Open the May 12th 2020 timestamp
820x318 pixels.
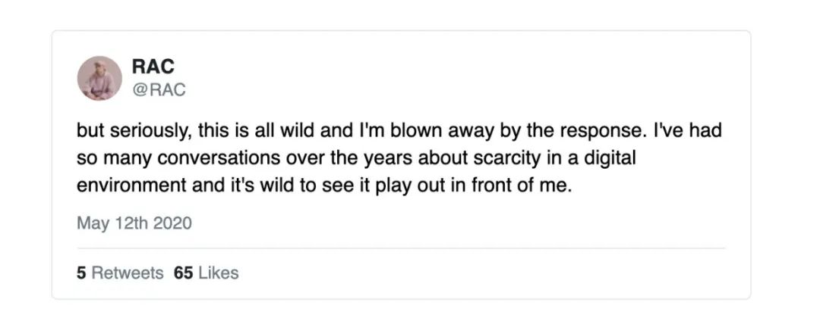(x=134, y=223)
